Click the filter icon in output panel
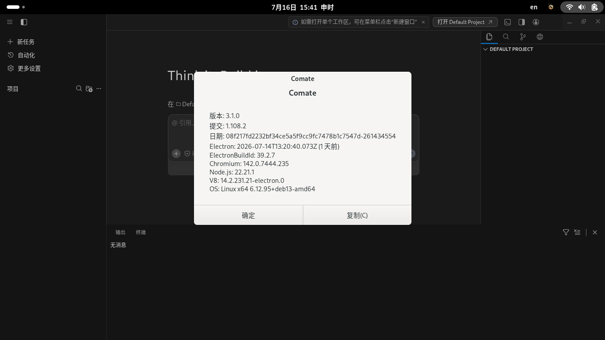The image size is (605, 340). tap(566, 232)
